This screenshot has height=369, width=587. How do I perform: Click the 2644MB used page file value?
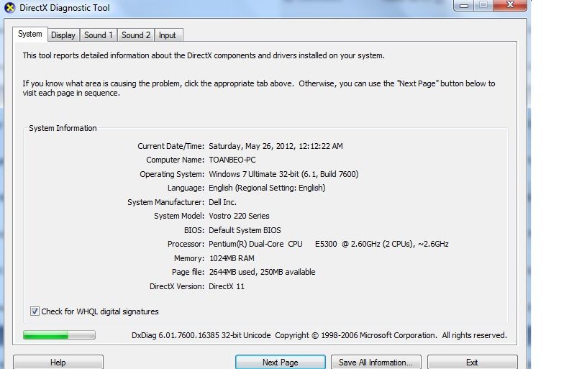click(x=262, y=272)
